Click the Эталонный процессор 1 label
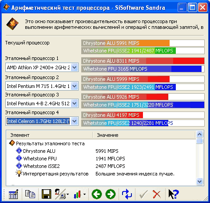The height and width of the screenshot is (203, 210). click(x=32, y=58)
